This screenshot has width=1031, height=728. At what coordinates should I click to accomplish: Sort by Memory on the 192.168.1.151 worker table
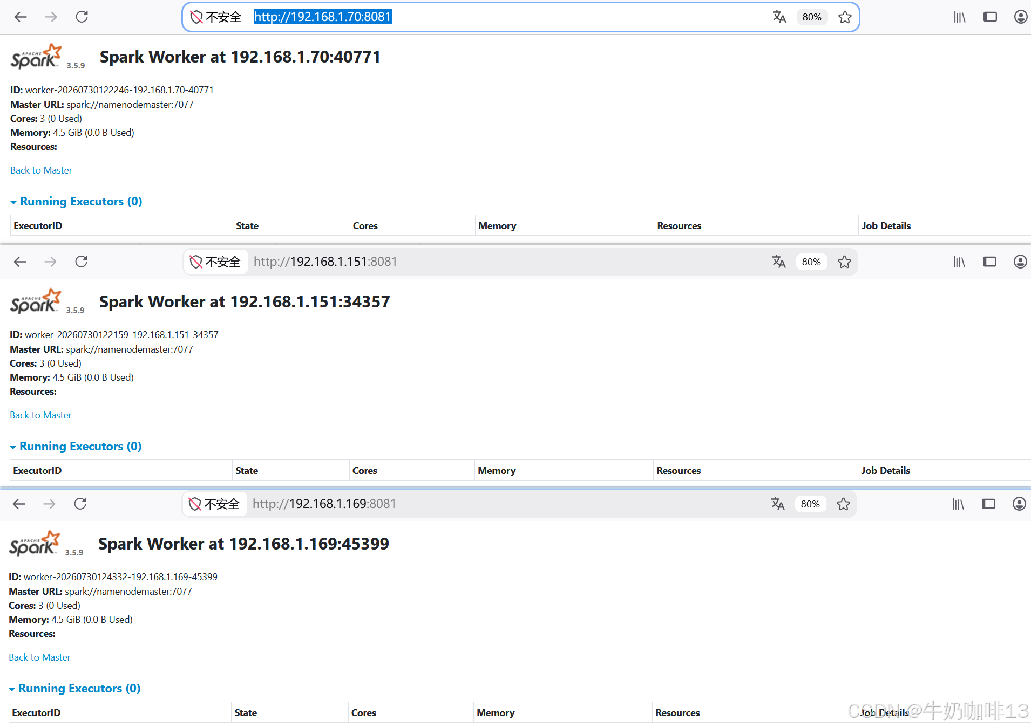coord(564,471)
